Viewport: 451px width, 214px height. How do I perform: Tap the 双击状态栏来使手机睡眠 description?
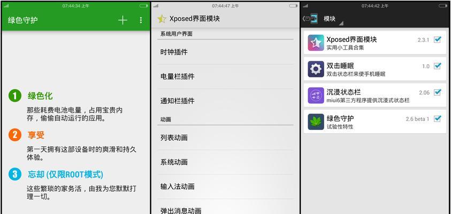click(x=356, y=74)
